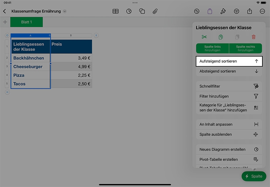270x187 pixels.
Task: Select column A header
Action: coord(30,35)
